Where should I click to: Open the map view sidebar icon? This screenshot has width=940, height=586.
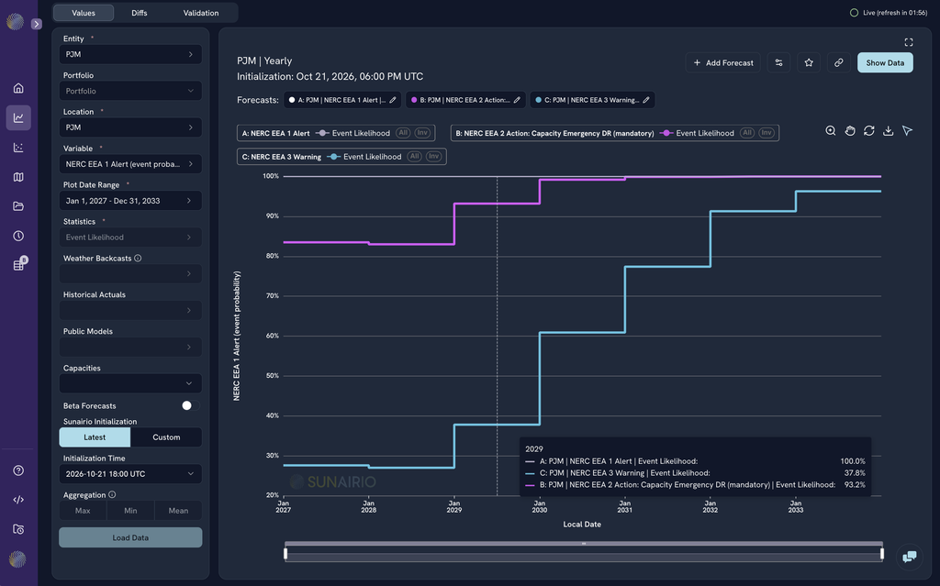click(x=18, y=177)
